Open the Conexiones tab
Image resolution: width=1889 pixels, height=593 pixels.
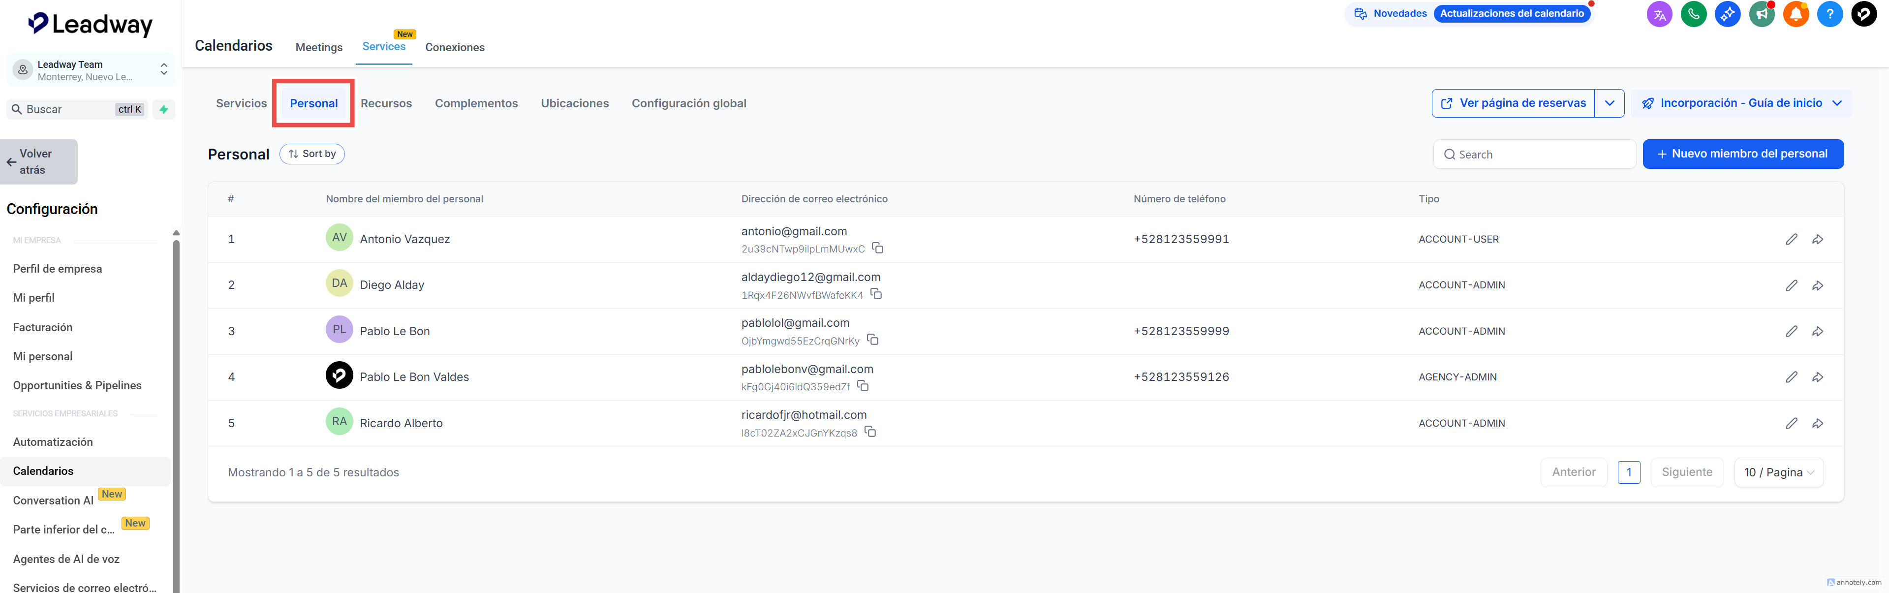coord(455,48)
